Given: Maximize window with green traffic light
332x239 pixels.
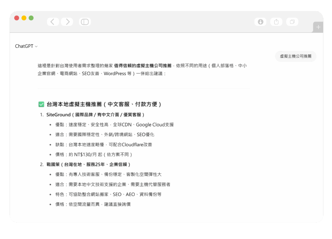Looking at the screenshot, I should (x=31, y=18).
